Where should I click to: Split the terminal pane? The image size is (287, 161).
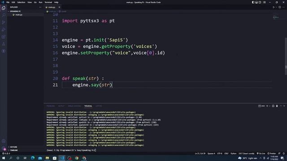click(273, 106)
